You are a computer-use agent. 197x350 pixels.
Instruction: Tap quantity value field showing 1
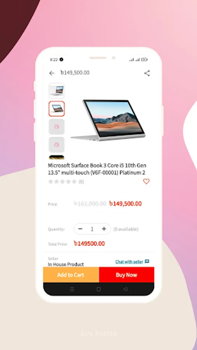pos(92,229)
